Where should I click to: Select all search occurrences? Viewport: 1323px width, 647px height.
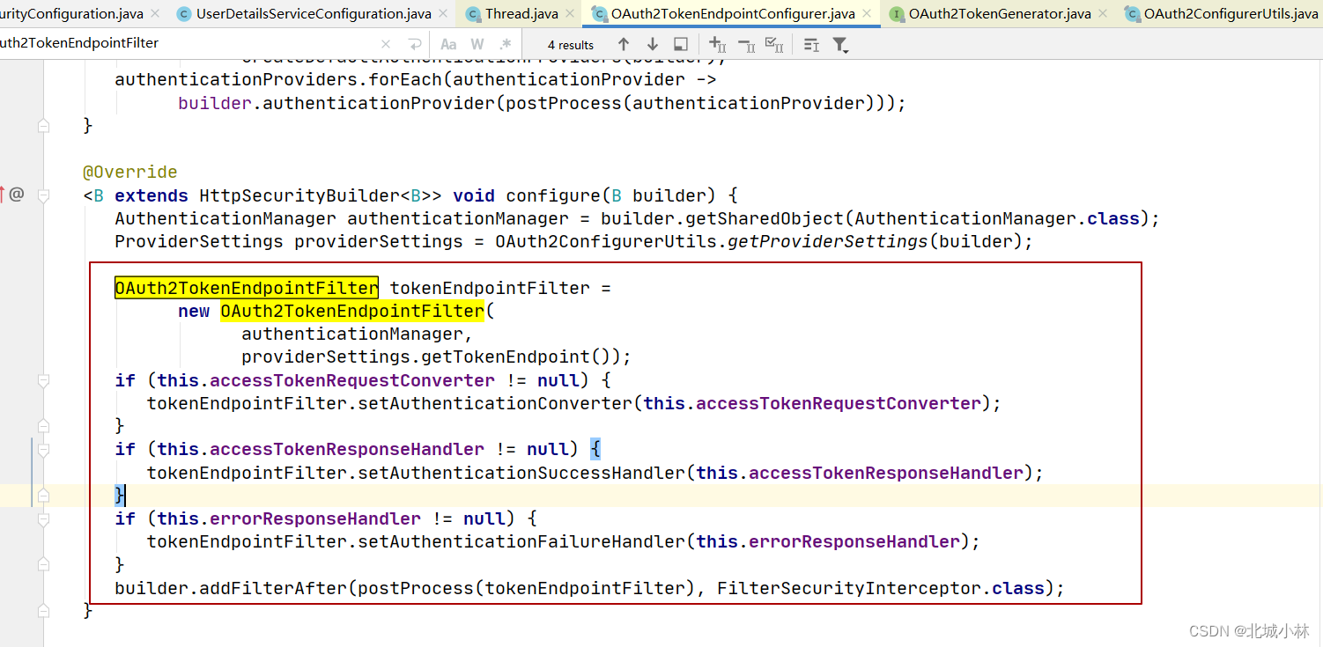774,44
